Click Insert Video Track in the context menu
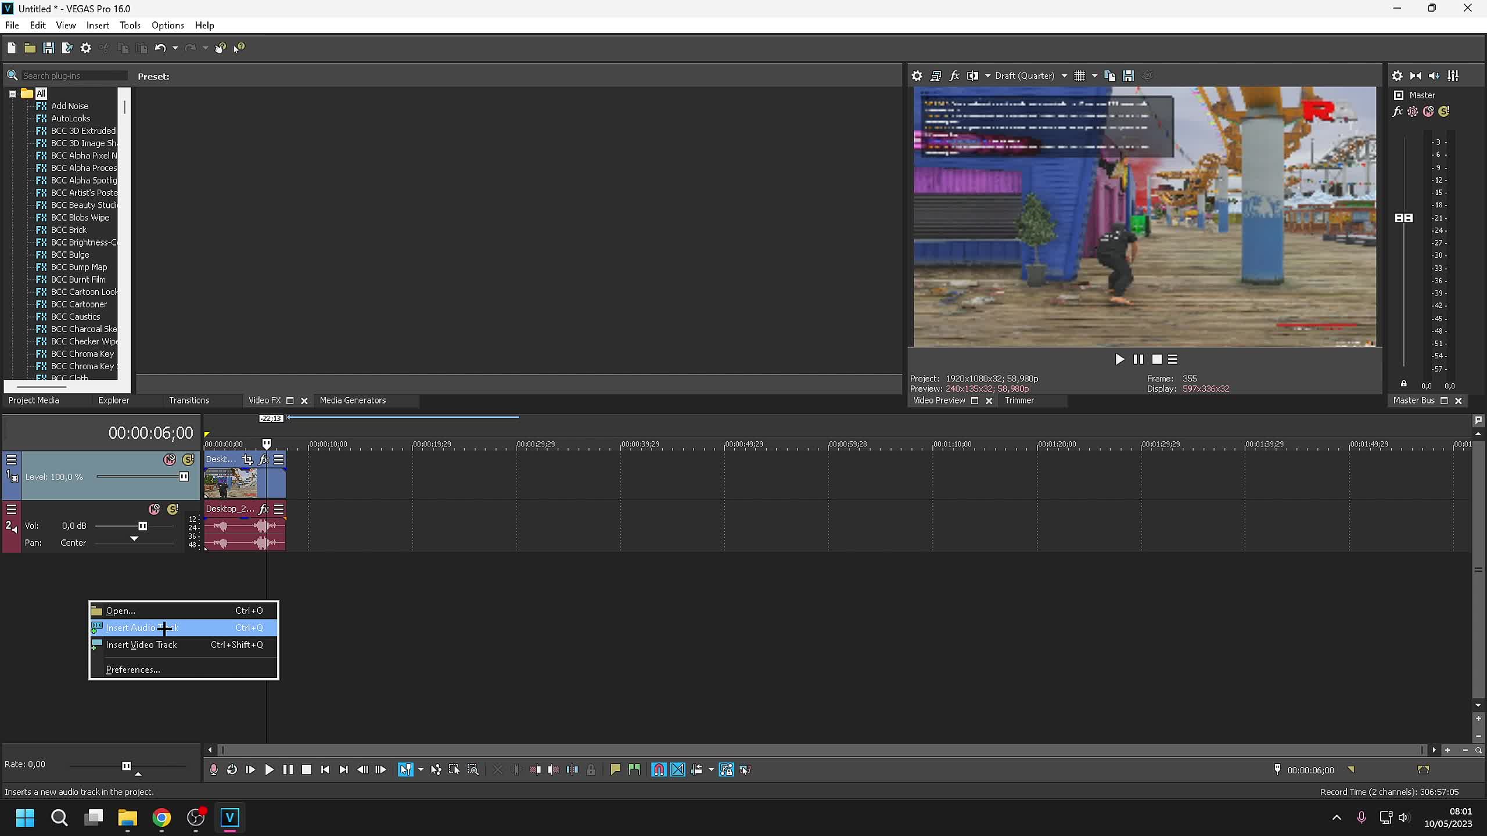This screenshot has height=836, width=1487. click(142, 644)
